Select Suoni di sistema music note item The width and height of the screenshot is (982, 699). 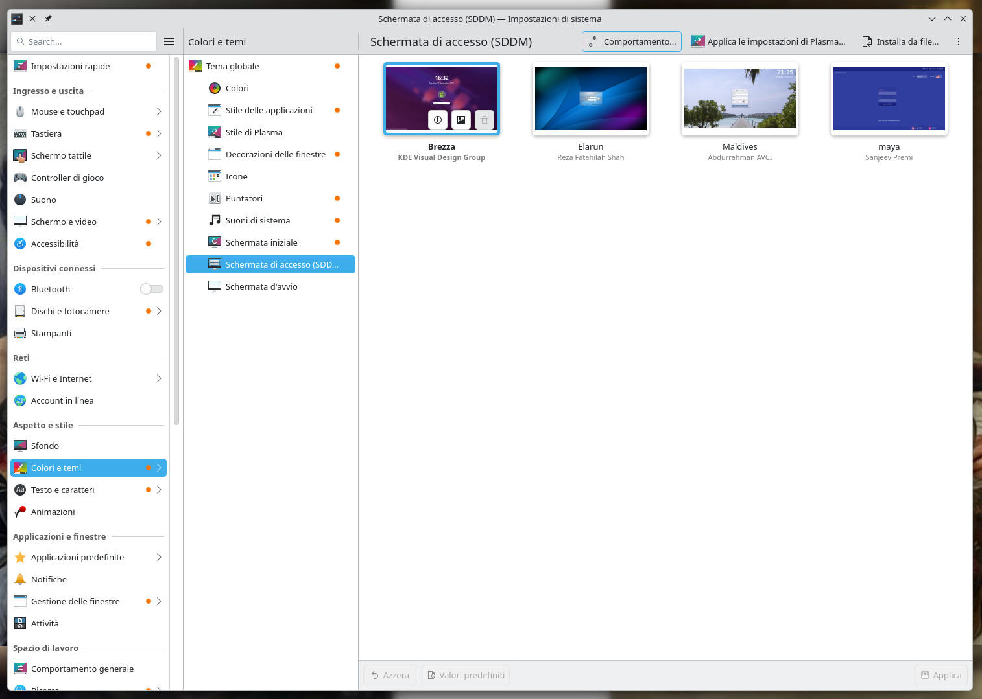tap(257, 220)
